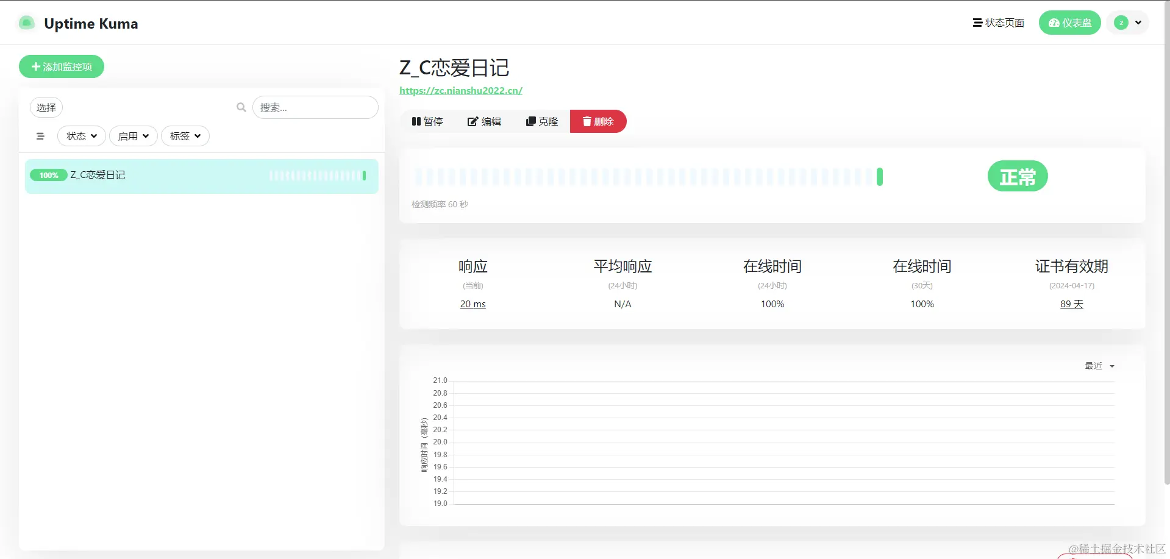Click inside the 搜索 input field

coord(315,107)
